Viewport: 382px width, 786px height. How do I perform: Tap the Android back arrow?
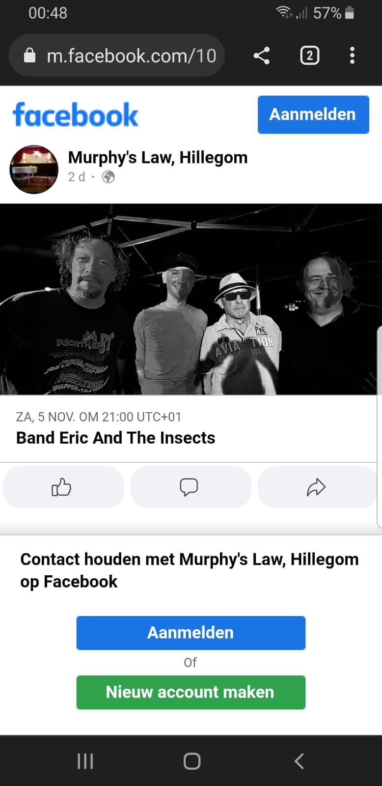299,761
